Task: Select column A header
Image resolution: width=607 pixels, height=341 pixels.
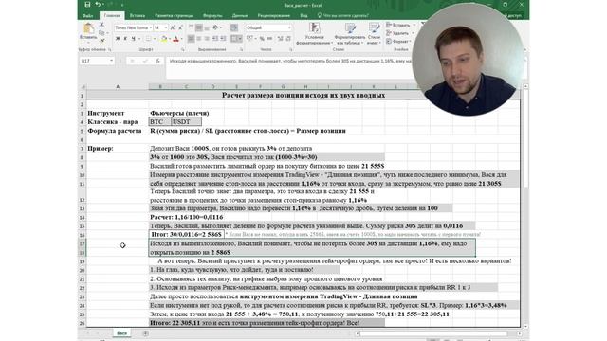Action: [118, 87]
